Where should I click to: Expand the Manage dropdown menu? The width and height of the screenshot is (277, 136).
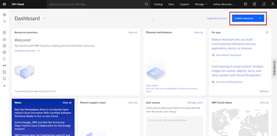tap(201, 4)
